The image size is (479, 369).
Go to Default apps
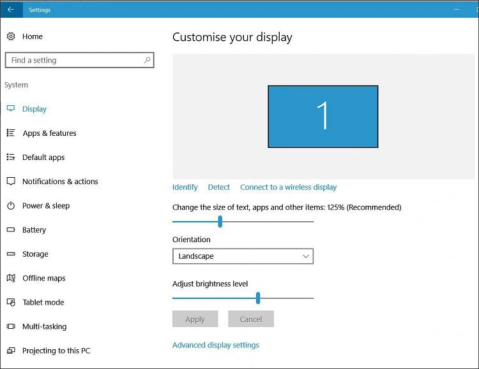point(43,157)
